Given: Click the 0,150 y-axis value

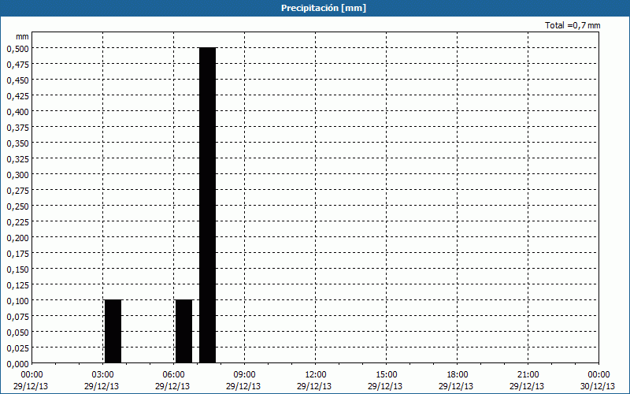Looking at the screenshot, I should point(18,269).
